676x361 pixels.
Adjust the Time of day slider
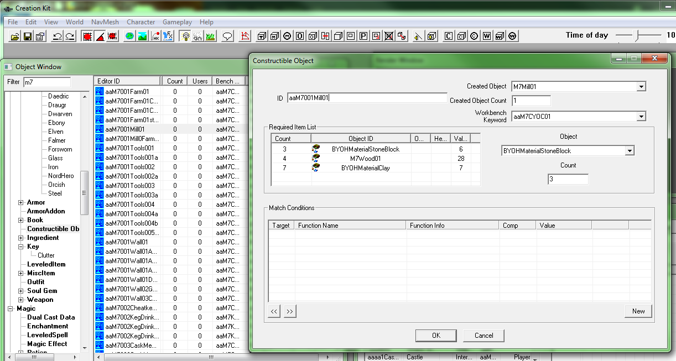pos(637,35)
